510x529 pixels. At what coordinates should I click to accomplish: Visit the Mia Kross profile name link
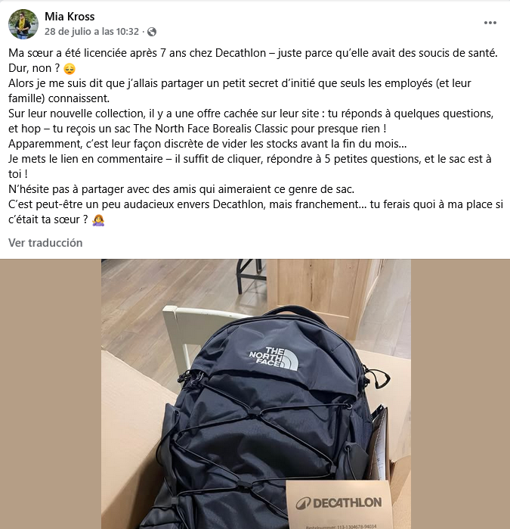(70, 16)
